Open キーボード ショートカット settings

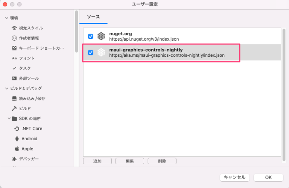(x=41, y=48)
